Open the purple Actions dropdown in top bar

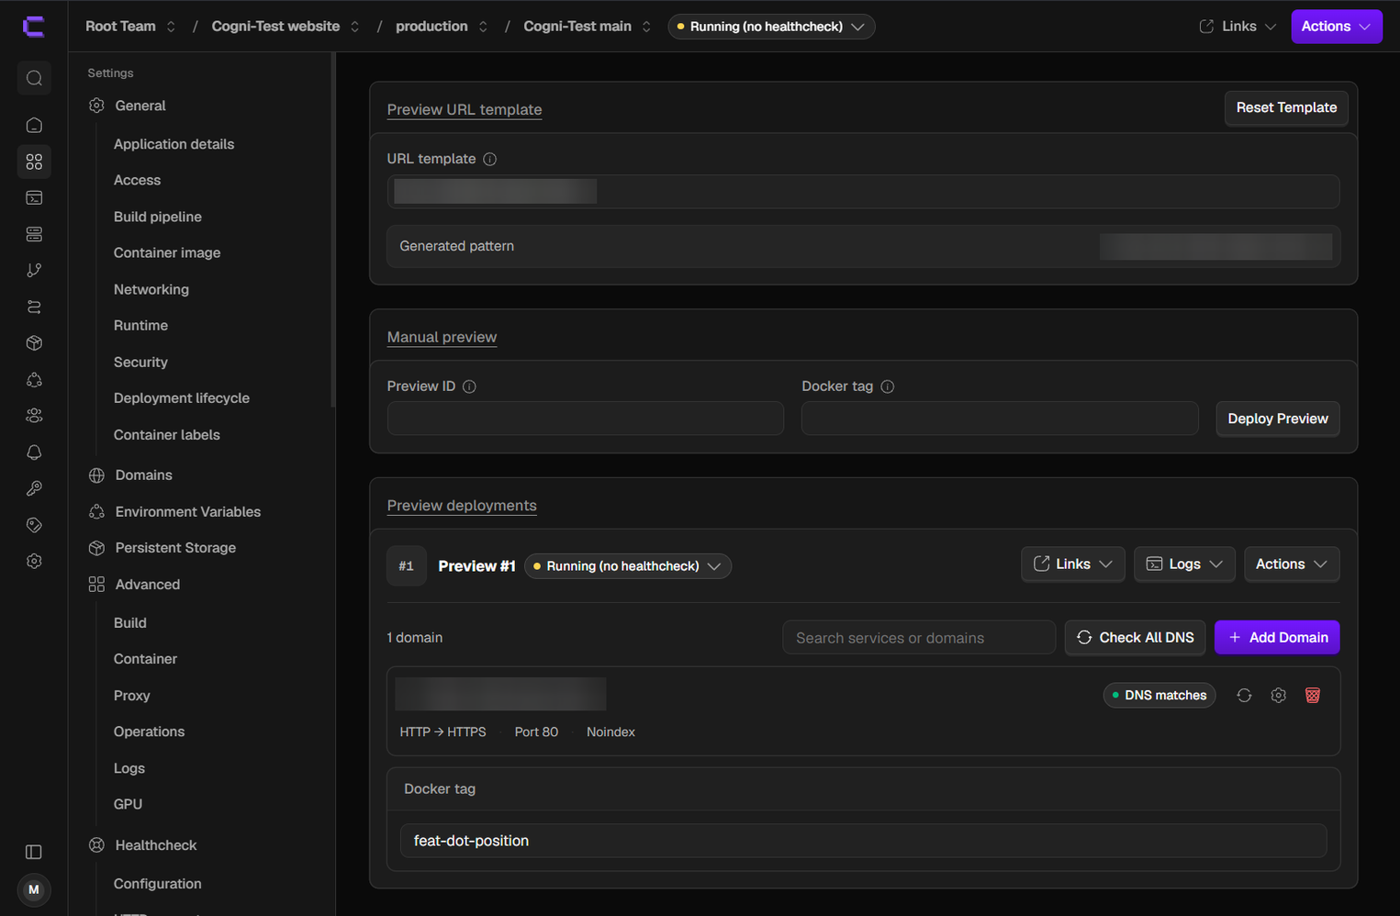[x=1336, y=27]
